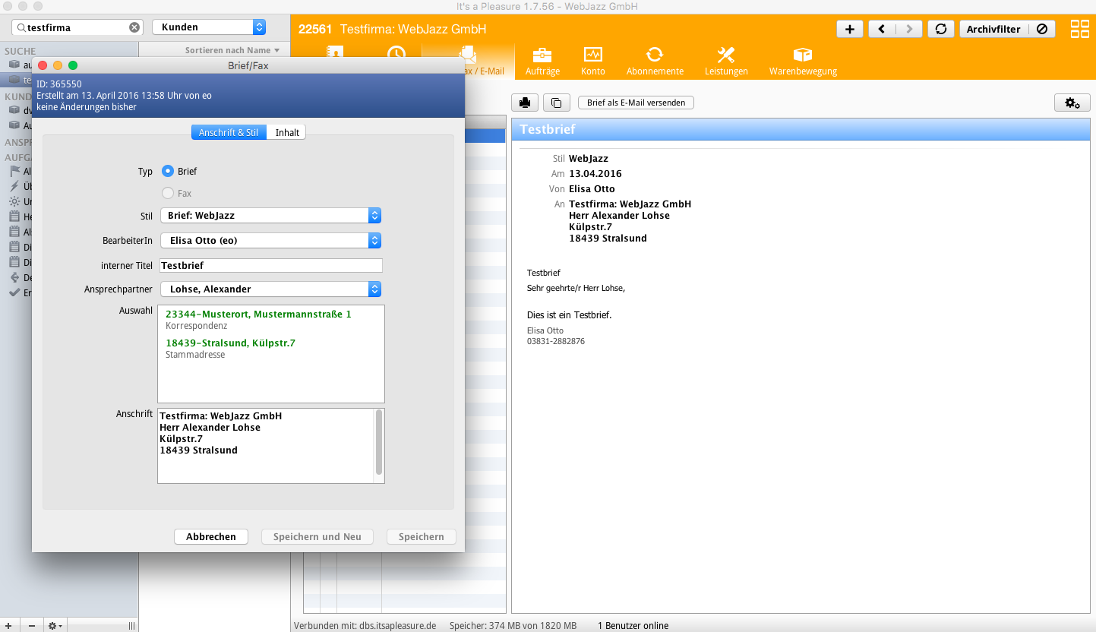This screenshot has width=1096, height=632.
Task: Open the Aufträge briefcase tab
Action: coord(542,61)
